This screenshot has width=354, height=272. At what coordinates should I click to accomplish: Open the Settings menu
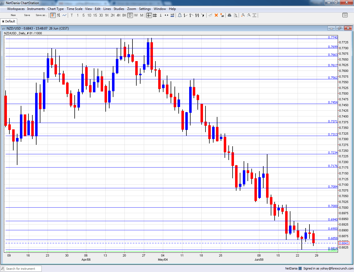coord(145,9)
